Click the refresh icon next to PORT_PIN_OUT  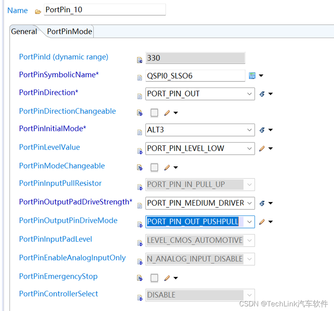[x=262, y=94]
